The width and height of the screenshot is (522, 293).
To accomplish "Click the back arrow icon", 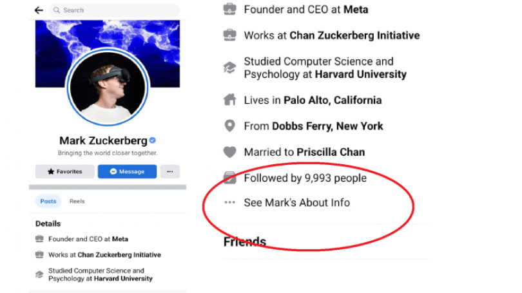I will [39, 10].
